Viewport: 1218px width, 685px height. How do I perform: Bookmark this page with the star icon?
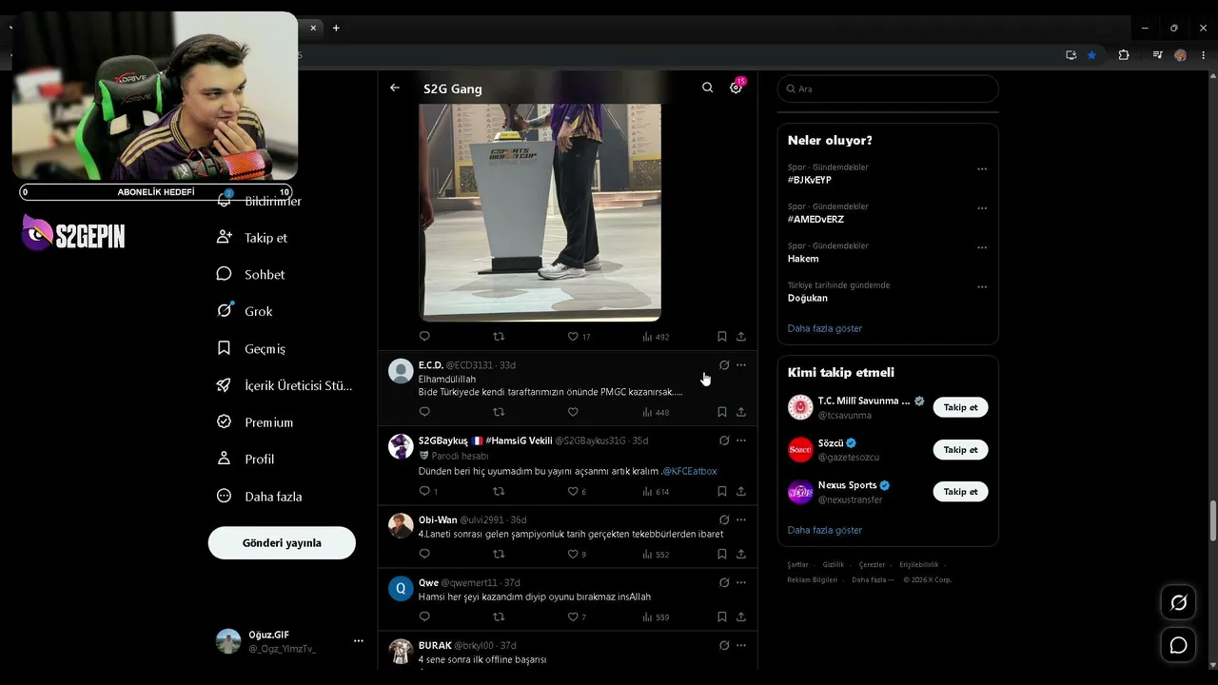pyautogui.click(x=1091, y=55)
